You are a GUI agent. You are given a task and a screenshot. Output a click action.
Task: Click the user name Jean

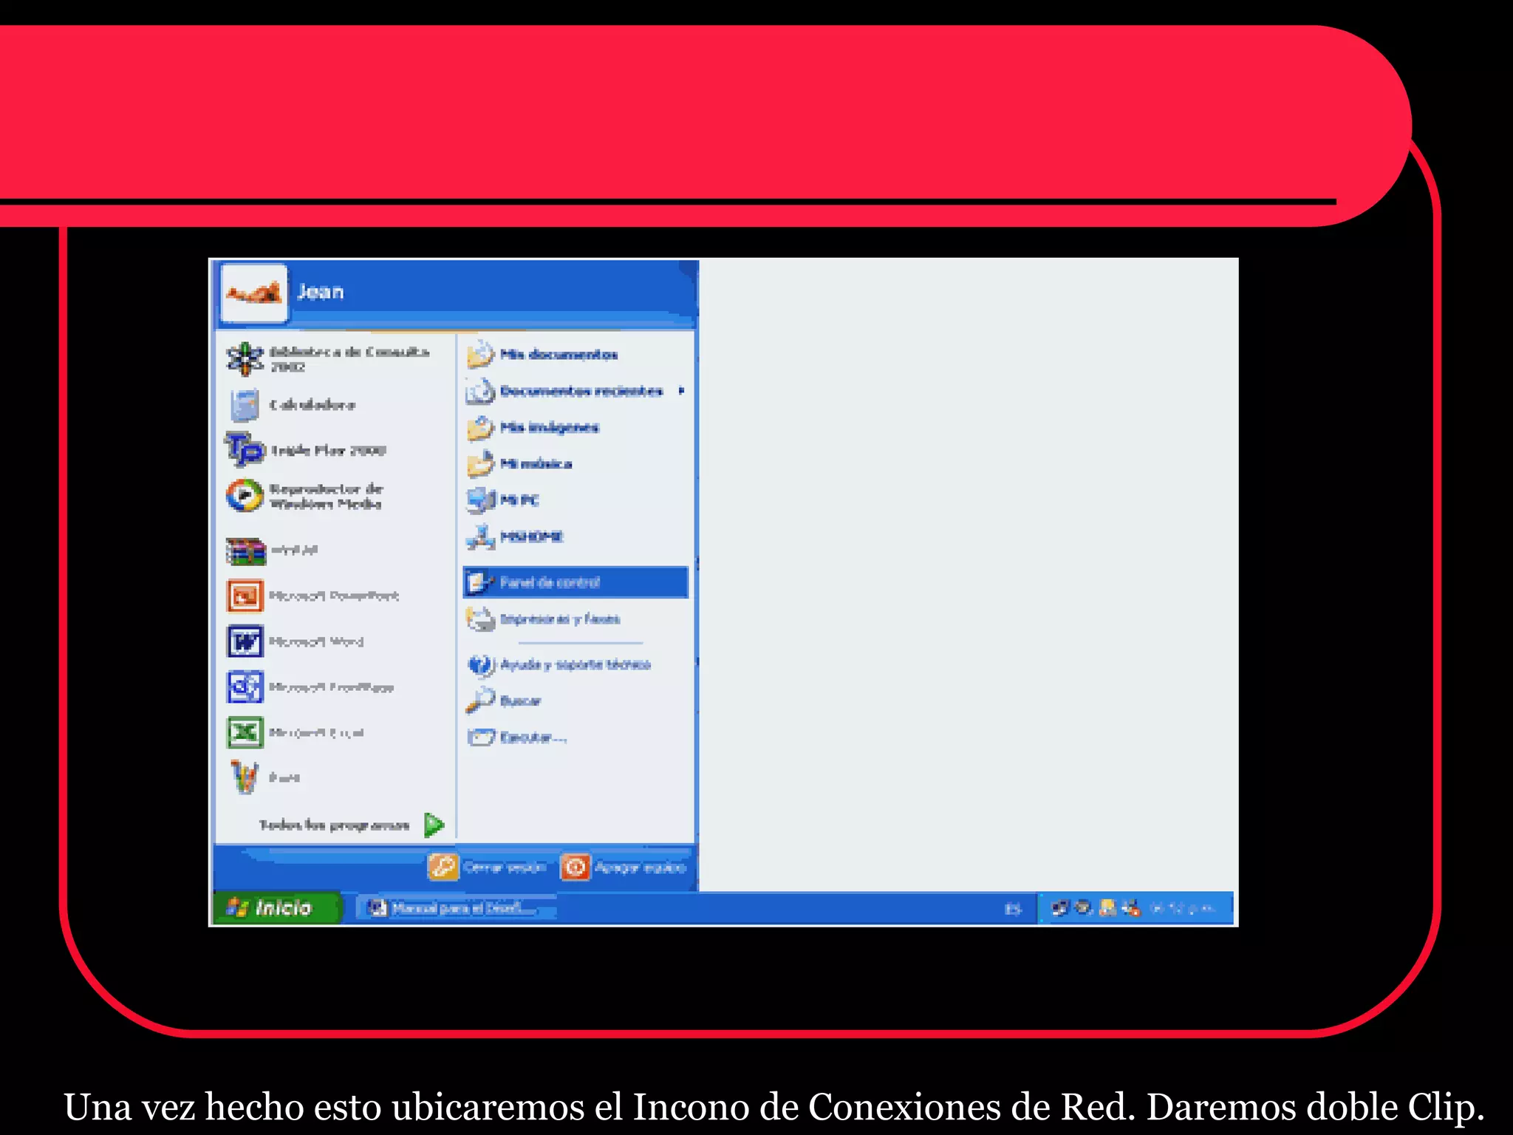click(x=321, y=292)
